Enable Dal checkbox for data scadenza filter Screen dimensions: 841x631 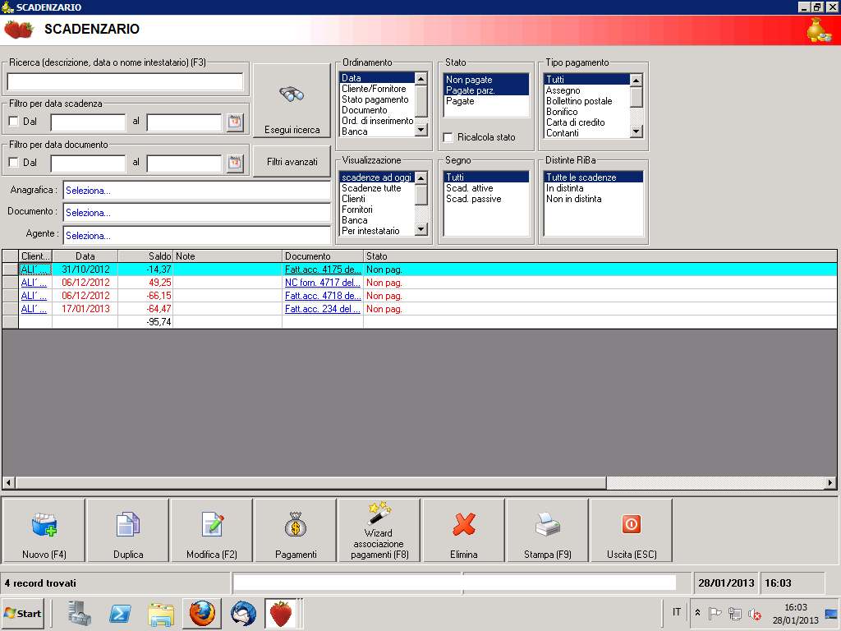pyautogui.click(x=14, y=122)
